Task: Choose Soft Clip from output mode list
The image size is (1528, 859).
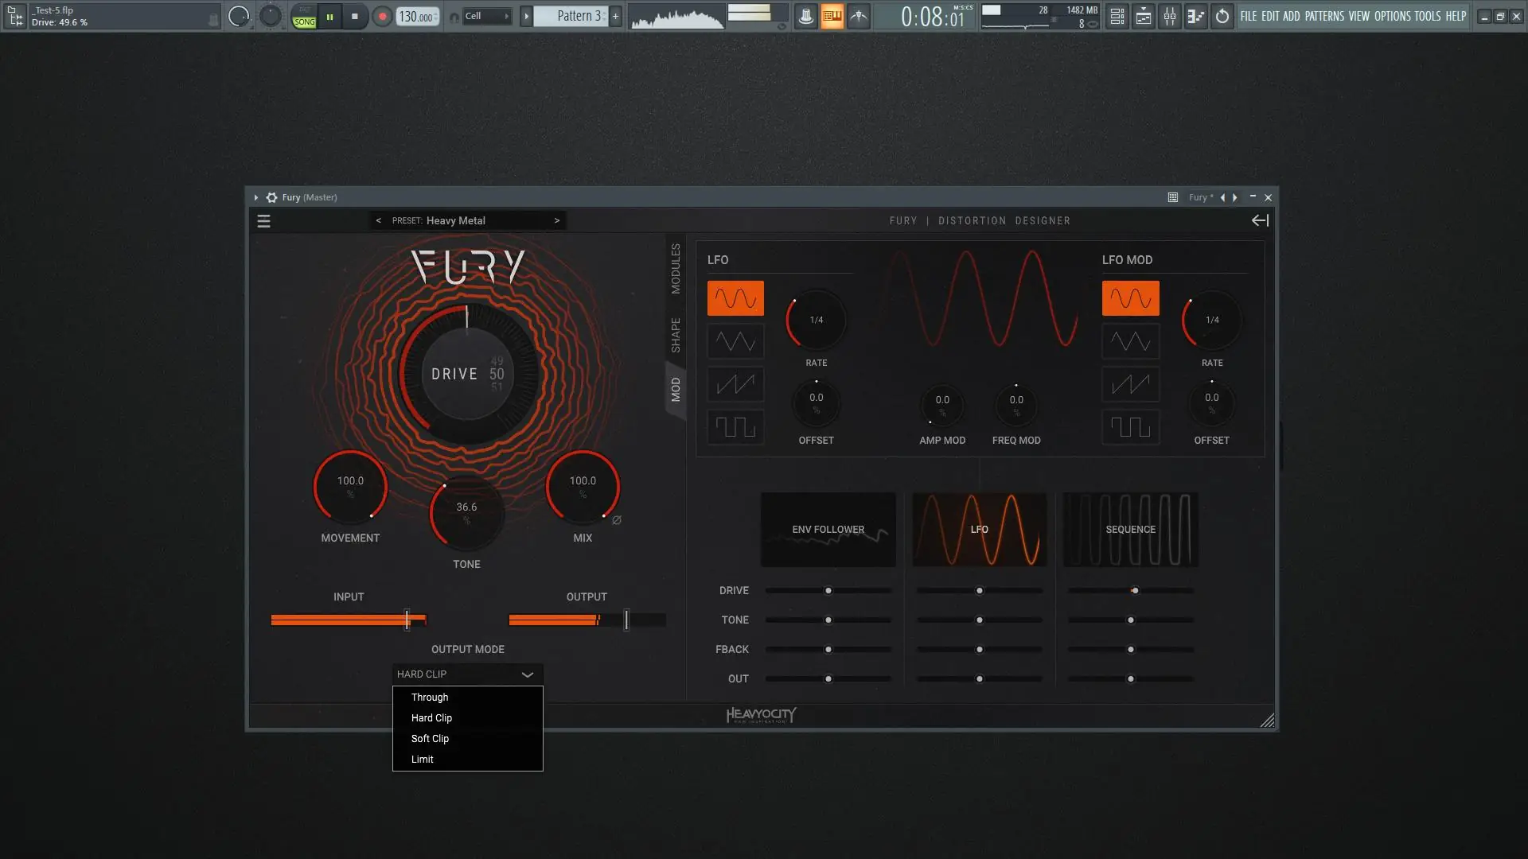Action: point(430,738)
